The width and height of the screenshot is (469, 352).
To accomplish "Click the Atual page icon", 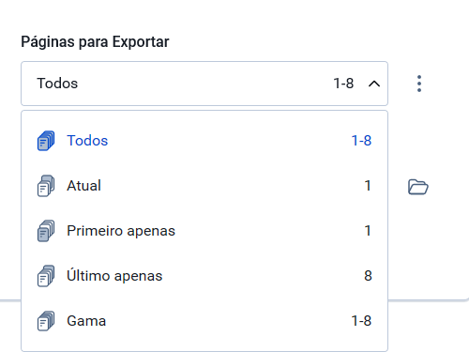I will (x=46, y=186).
